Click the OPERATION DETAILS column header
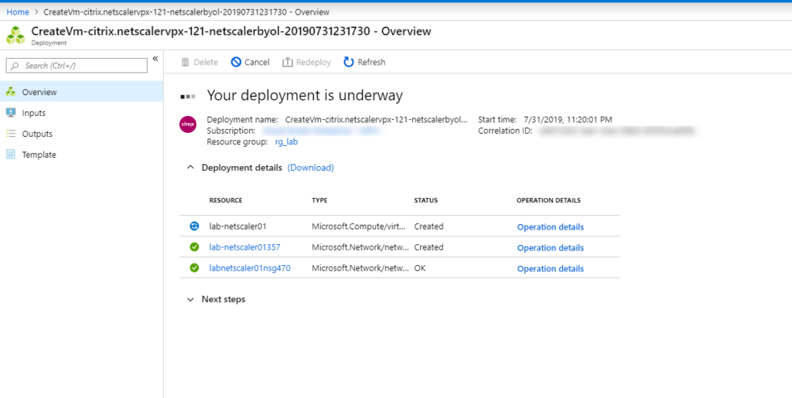The height and width of the screenshot is (398, 792). click(x=548, y=200)
